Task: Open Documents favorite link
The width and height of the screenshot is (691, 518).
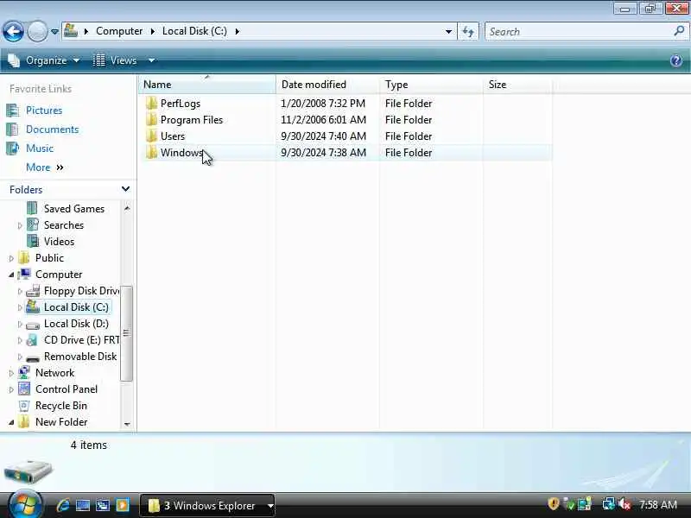Action: point(52,129)
